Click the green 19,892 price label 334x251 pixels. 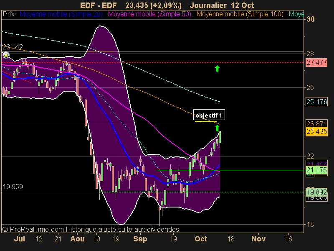coord(316,192)
